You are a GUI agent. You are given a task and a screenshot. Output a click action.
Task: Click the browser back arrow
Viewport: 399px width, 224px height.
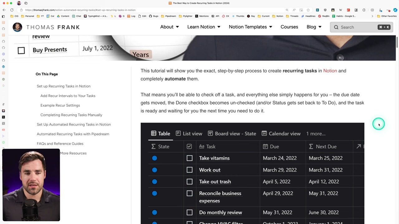click(x=4, y=10)
